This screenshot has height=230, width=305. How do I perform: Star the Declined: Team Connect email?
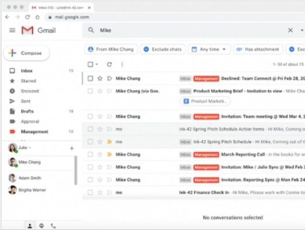tap(100, 78)
